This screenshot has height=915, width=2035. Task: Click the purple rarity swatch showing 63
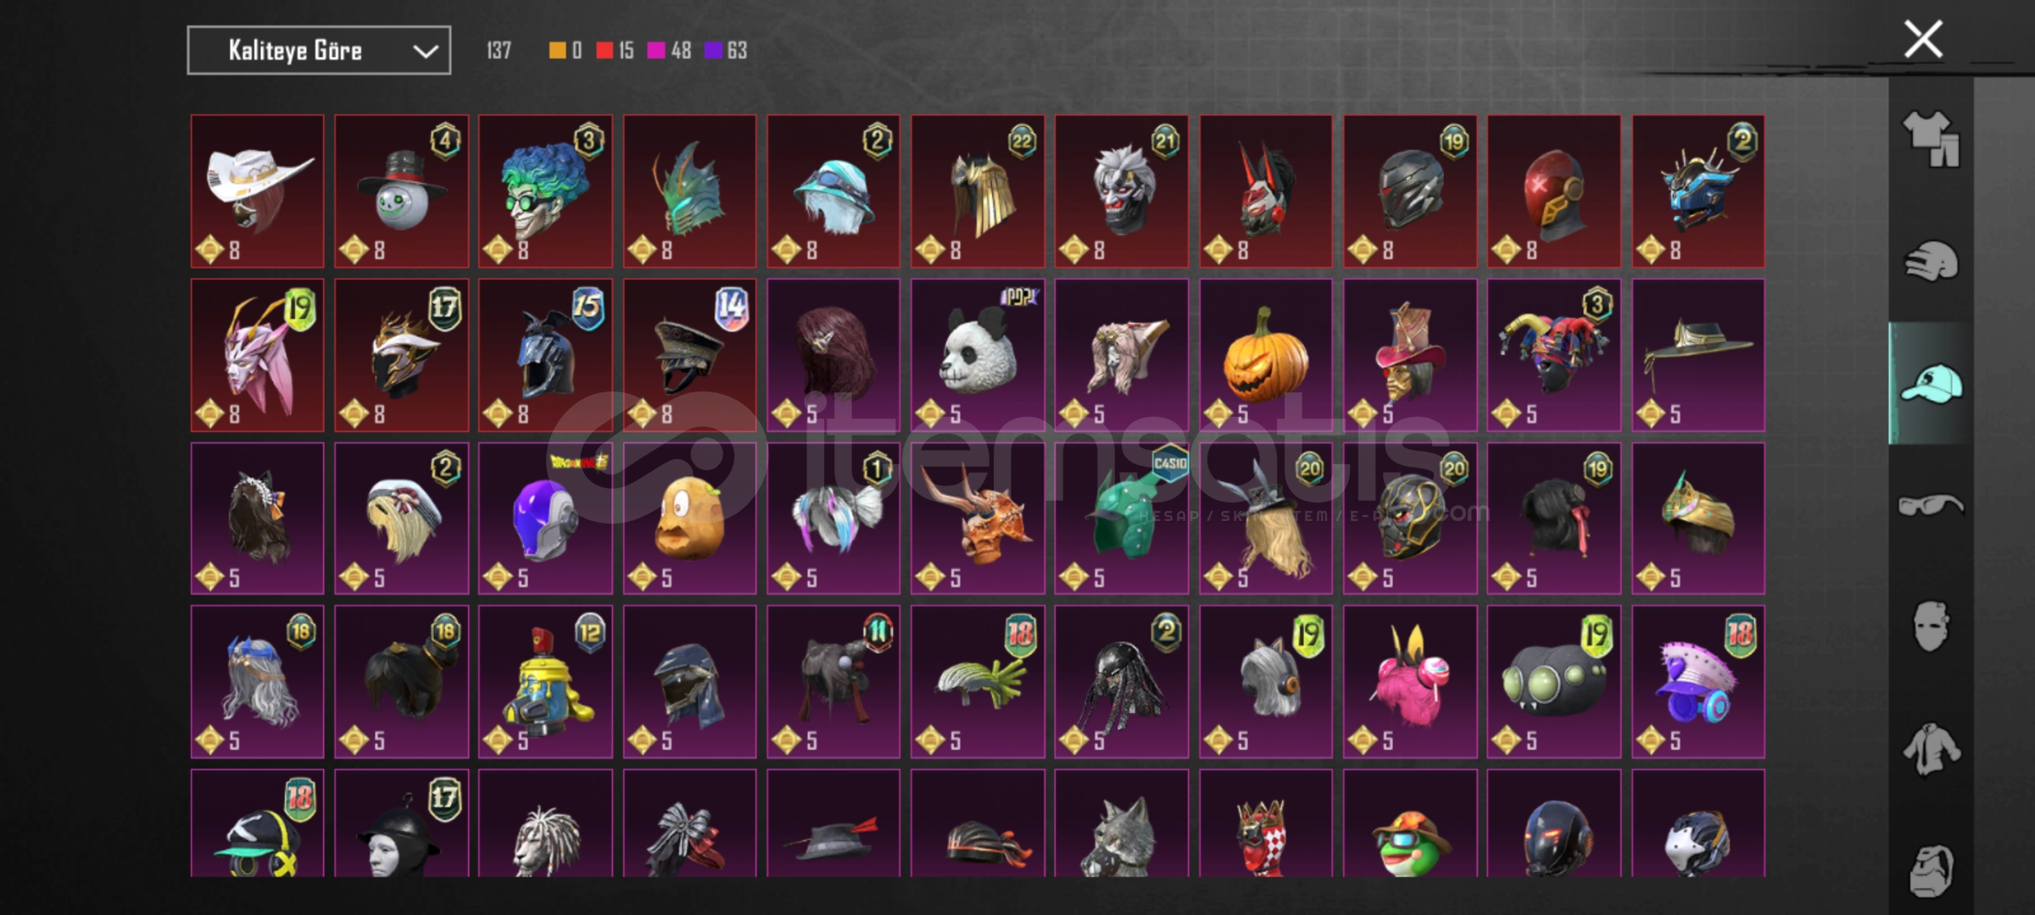[713, 51]
